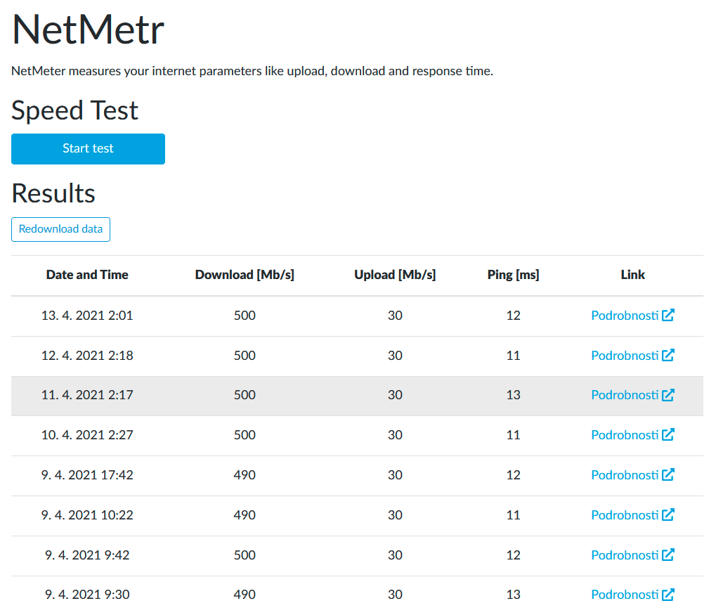The width and height of the screenshot is (716, 608).
Task: Open Podrobnosti link for 13. 4. 2021 2:01
Action: coord(625,316)
